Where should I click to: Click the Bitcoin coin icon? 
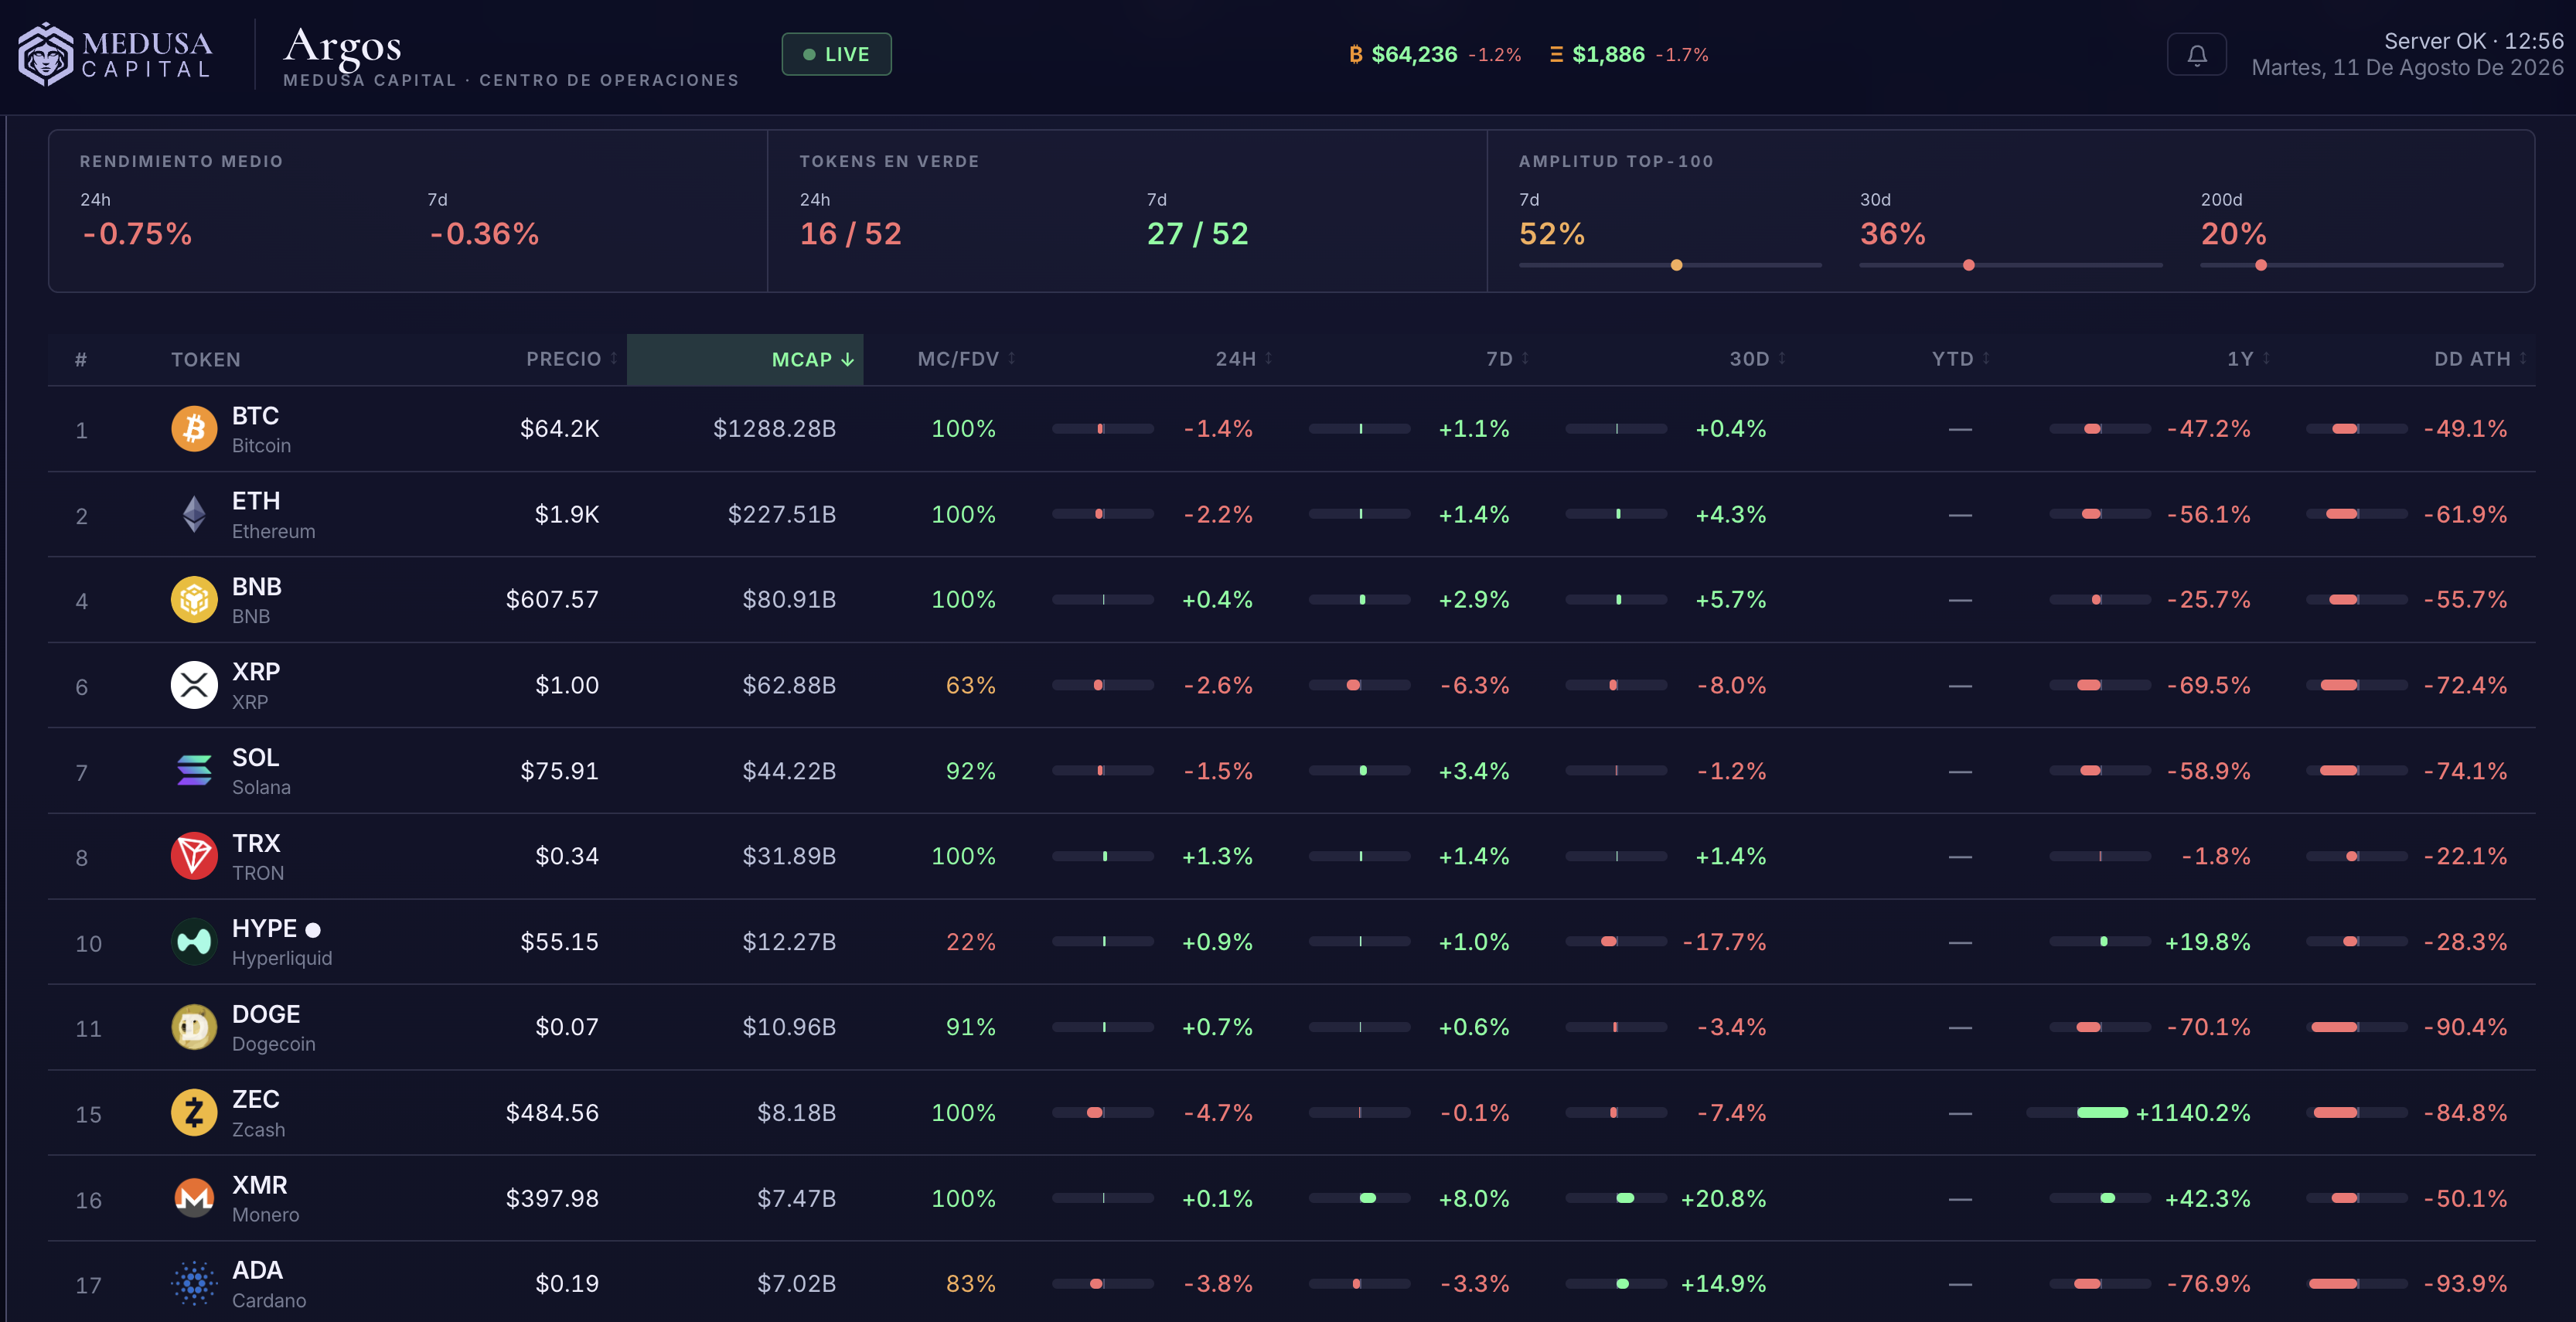[194, 429]
